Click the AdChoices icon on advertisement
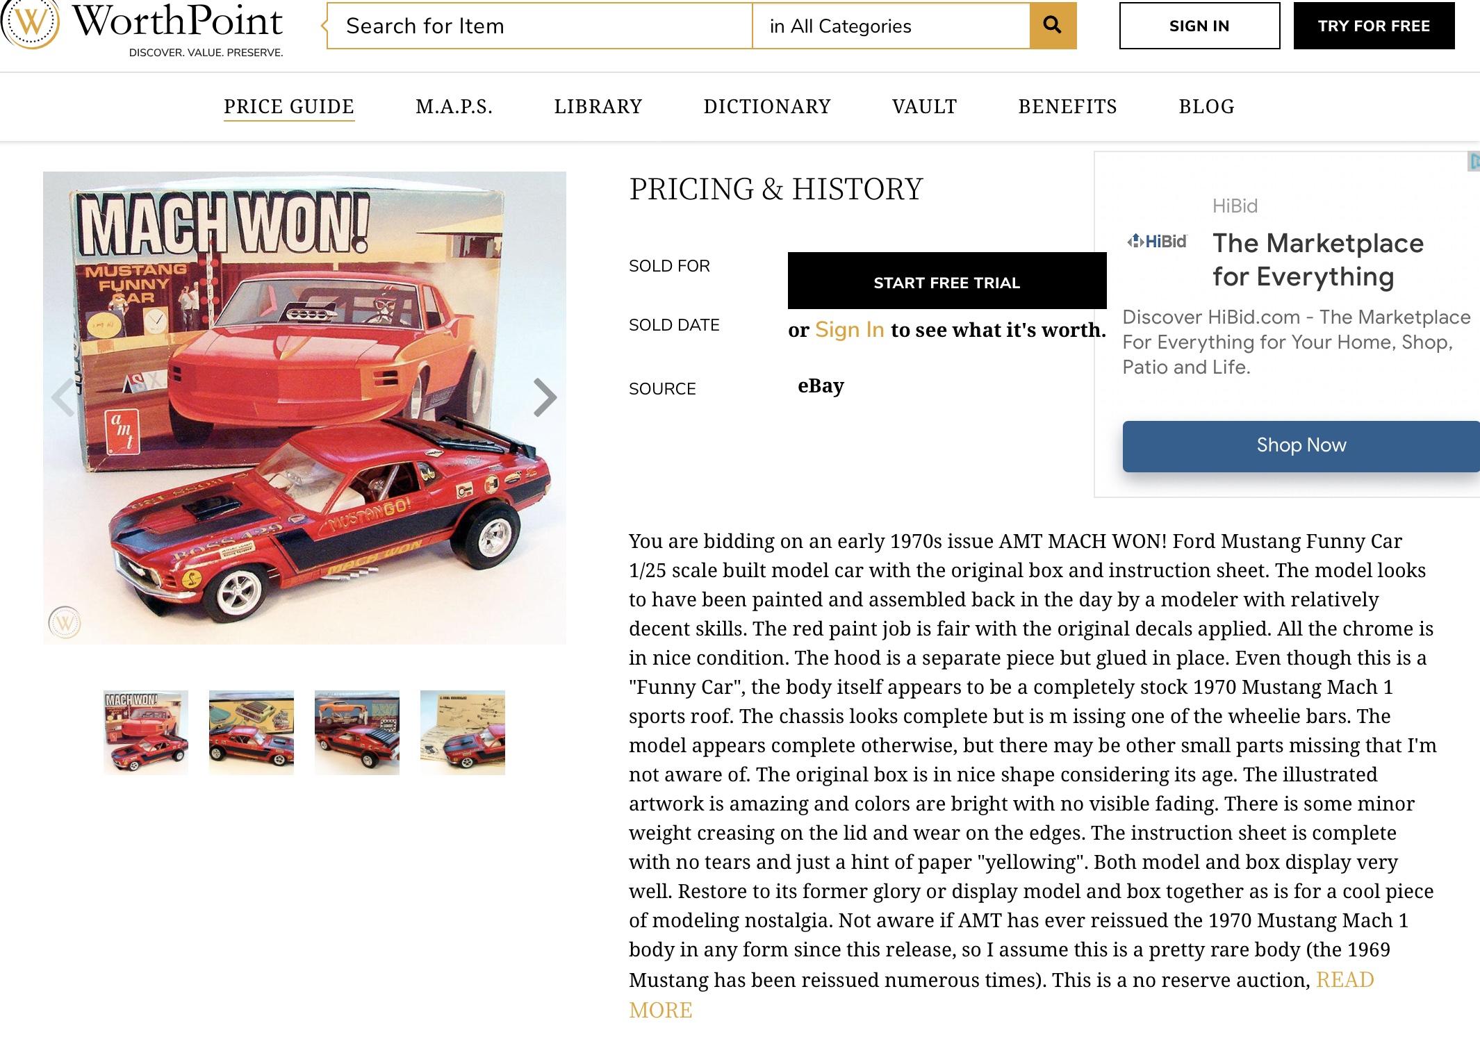Screen dimensions: 1480x1046 pos(1474,161)
